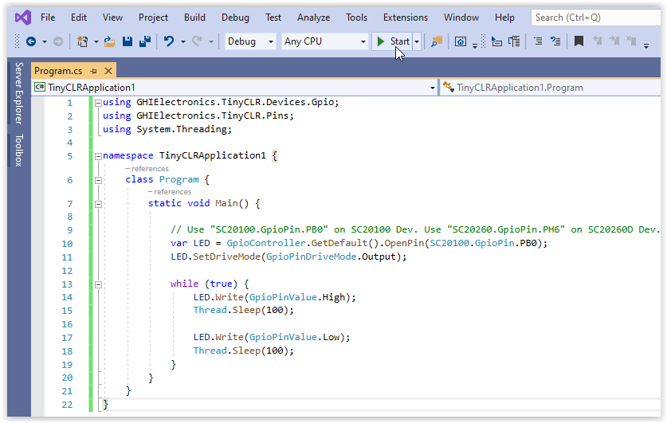Image resolution: width=667 pixels, height=423 pixels.
Task: Open the Window menu
Action: (x=461, y=18)
